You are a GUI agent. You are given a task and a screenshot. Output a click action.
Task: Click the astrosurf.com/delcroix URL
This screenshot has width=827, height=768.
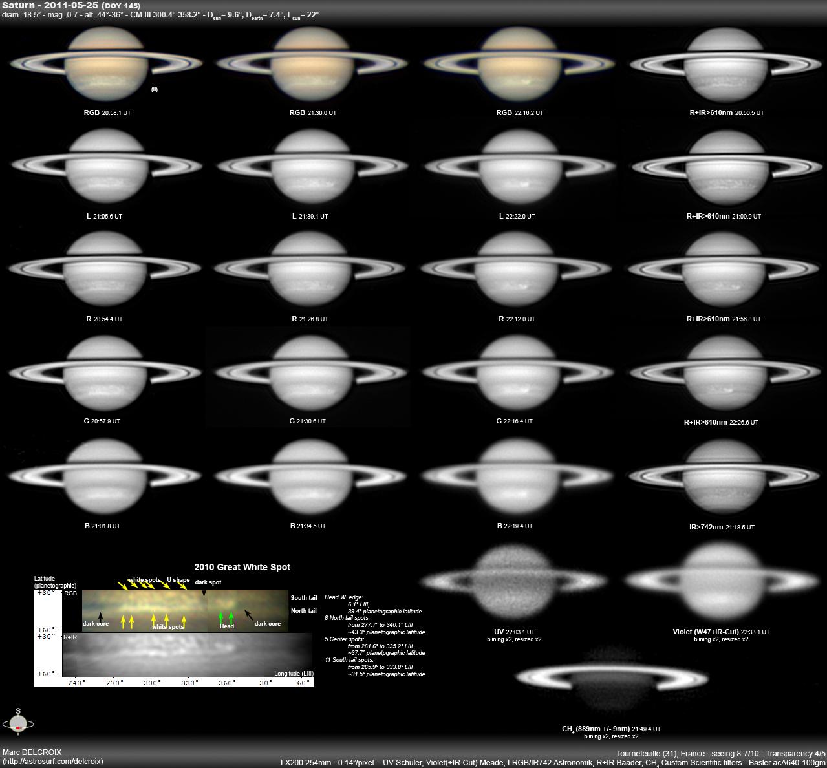[x=53, y=762]
